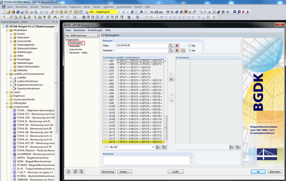The image size is (286, 181).
Task: Open the Alle (82) filter dropdown
Action: pos(153,147)
